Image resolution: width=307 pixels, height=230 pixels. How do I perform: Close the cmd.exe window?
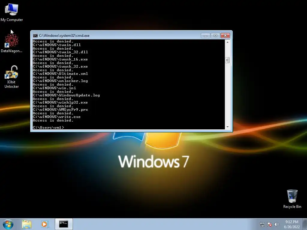(225, 36)
